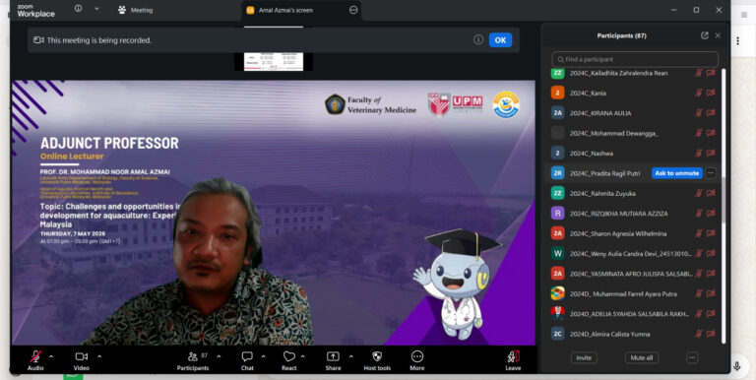This screenshot has height=380, width=756.
Task: Click mic icon for 2024C_Kailadhita Zahralendra Rean
Action: 699,73
